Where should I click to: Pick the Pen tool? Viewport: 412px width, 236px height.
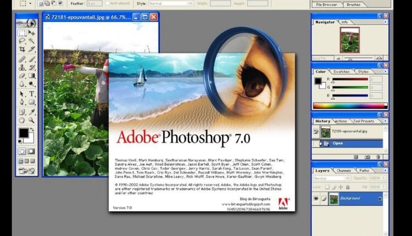click(22, 102)
